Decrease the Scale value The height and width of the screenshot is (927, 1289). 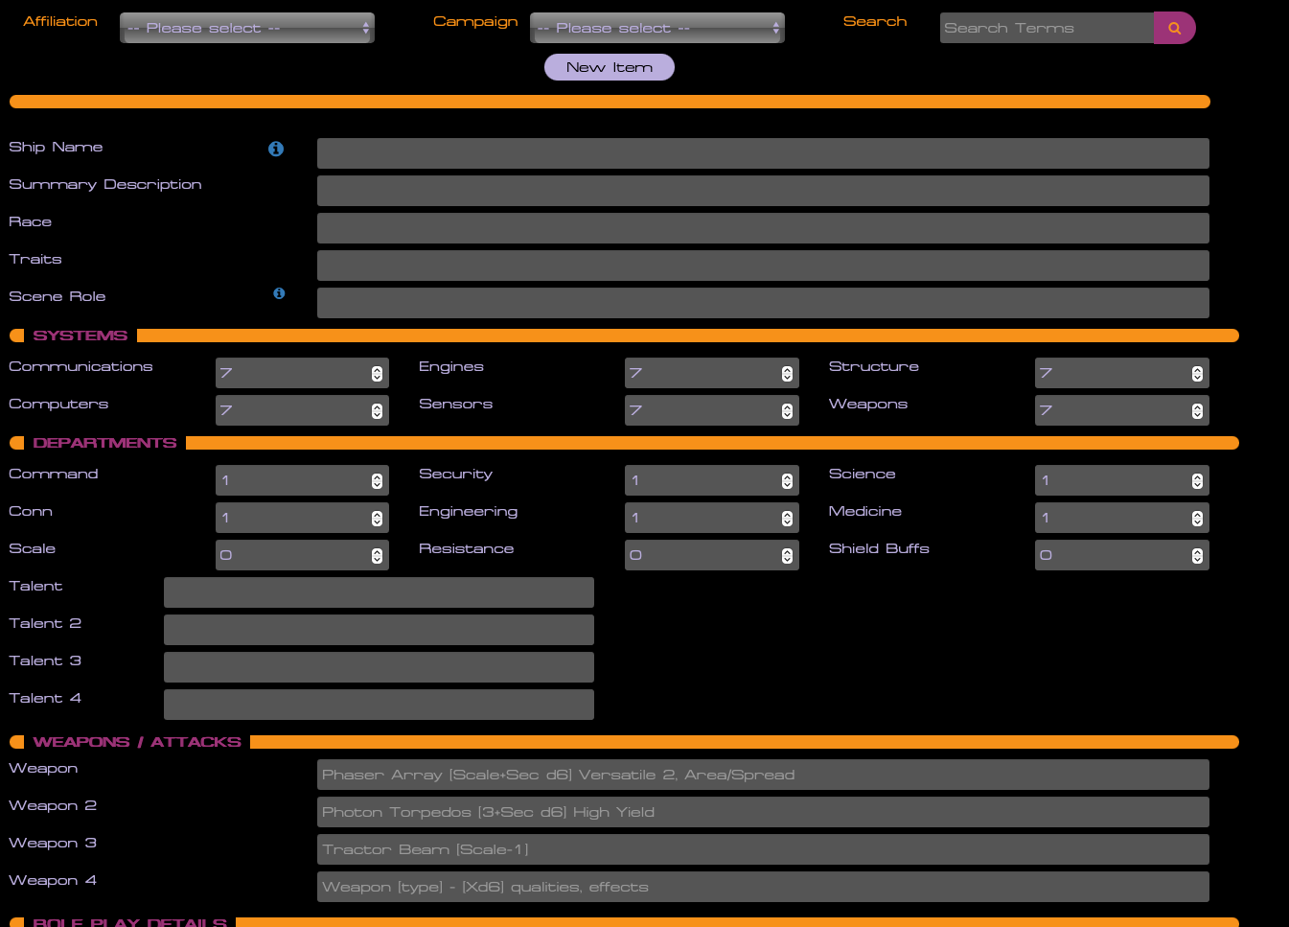(378, 559)
